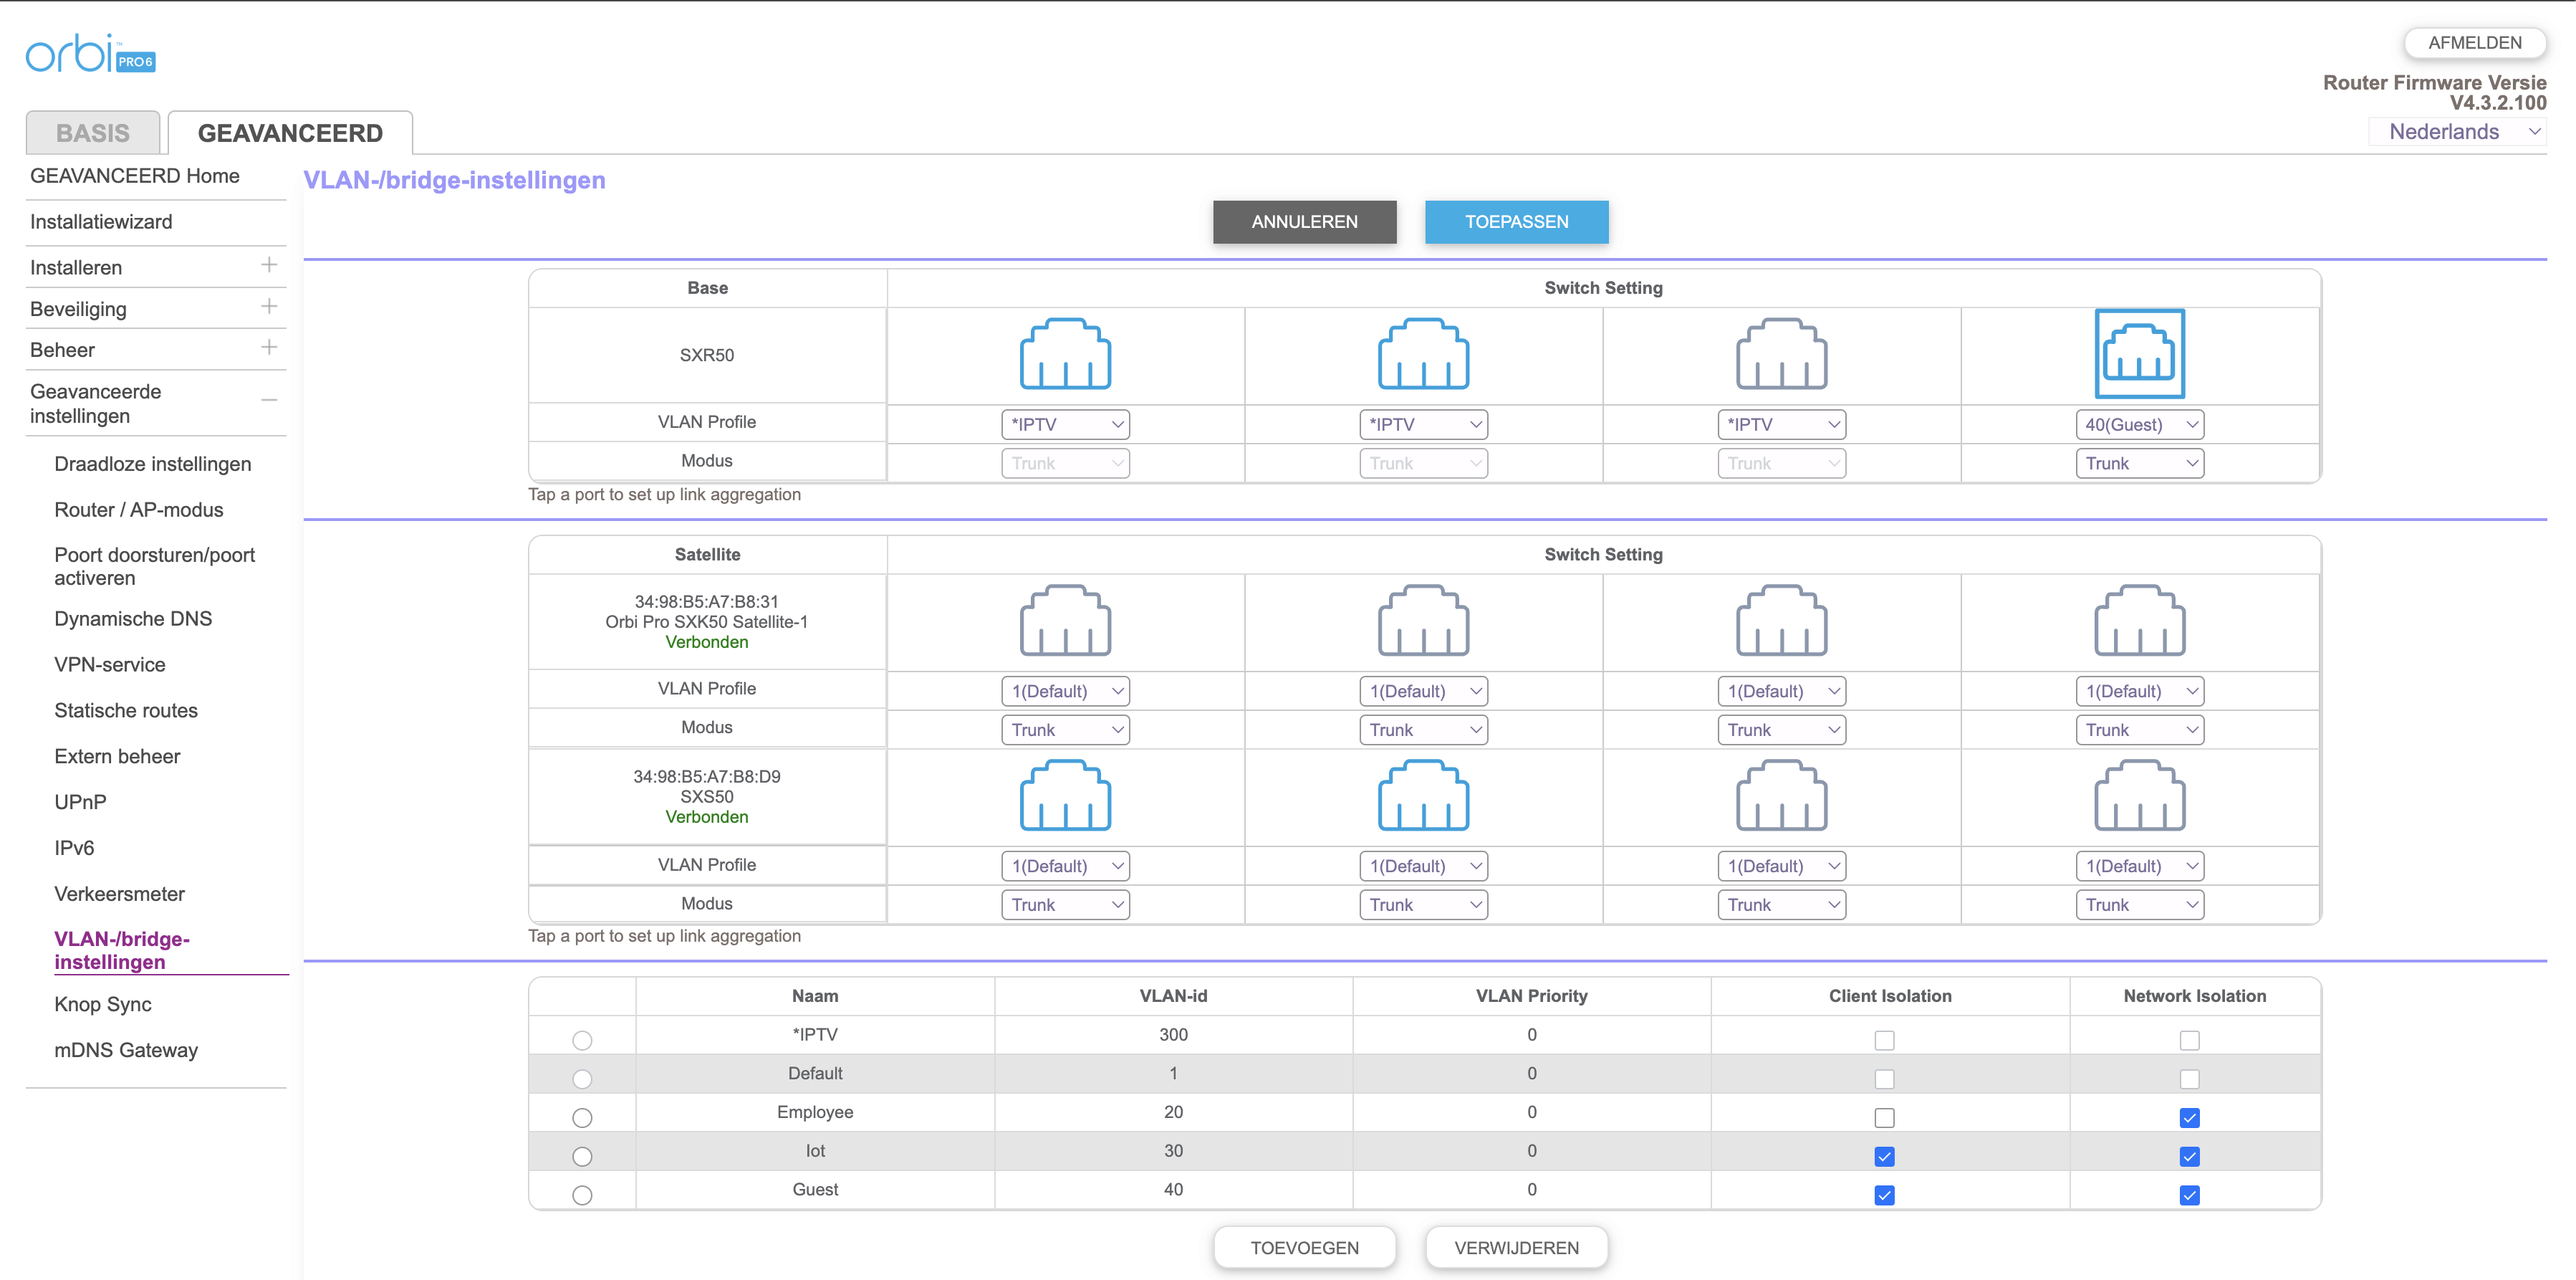Tap the highlighted fourth SXR50 port icon
The image size is (2576, 1280).
(2139, 354)
